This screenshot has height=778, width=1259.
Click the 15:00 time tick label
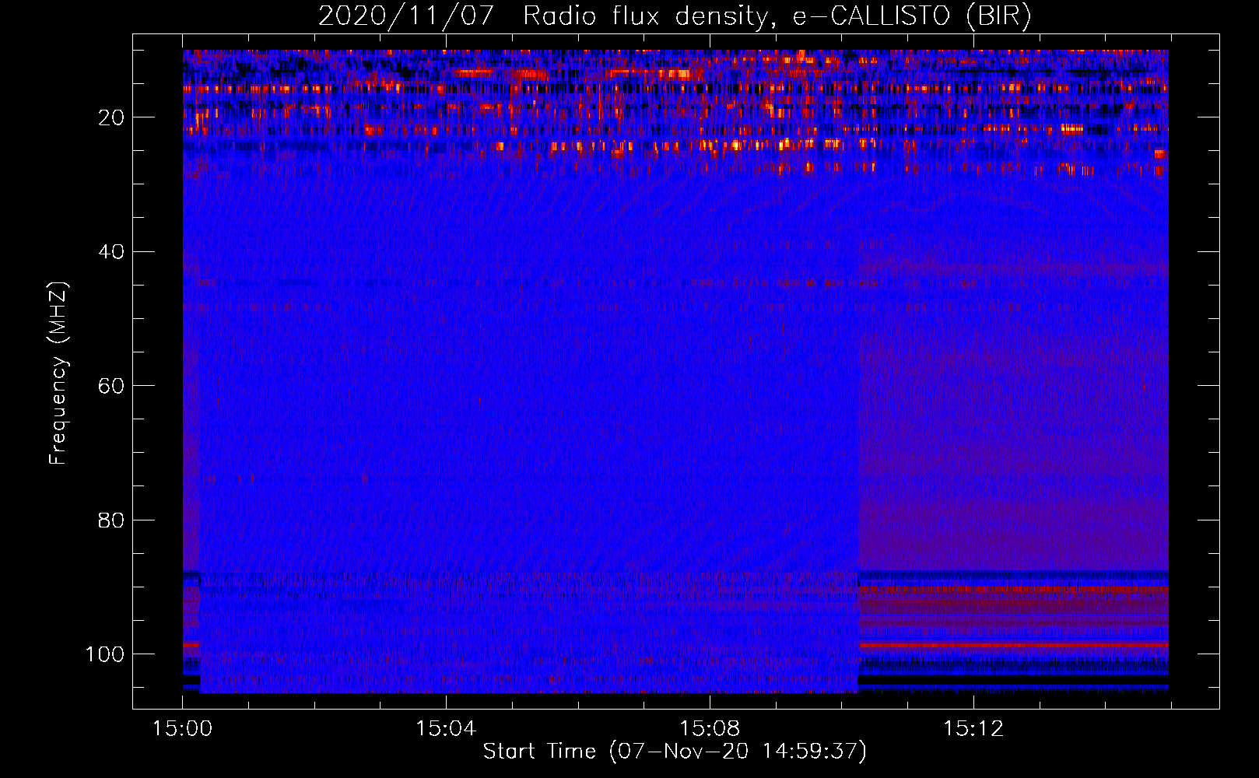pyautogui.click(x=182, y=729)
